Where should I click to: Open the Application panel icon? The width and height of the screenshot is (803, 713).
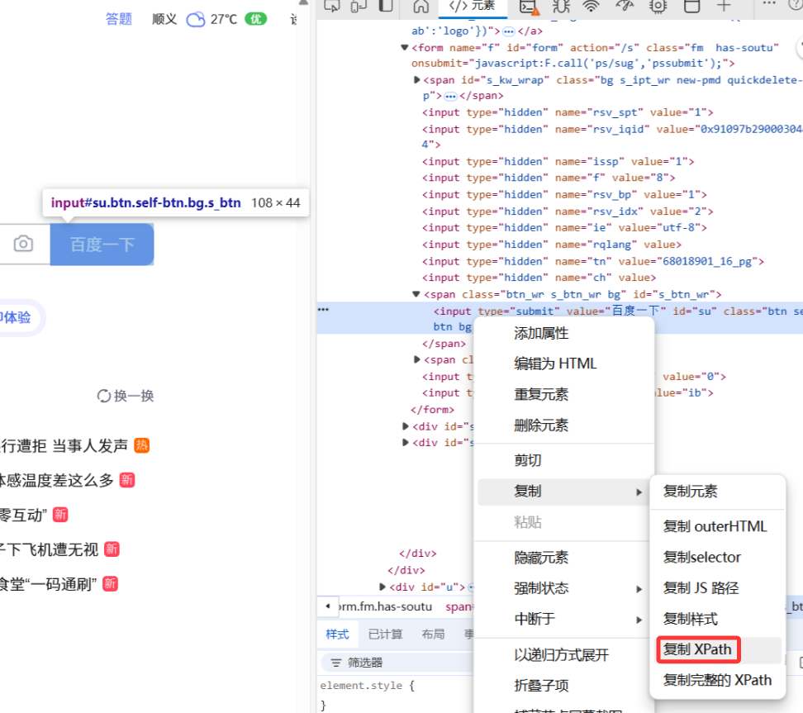[x=691, y=6]
